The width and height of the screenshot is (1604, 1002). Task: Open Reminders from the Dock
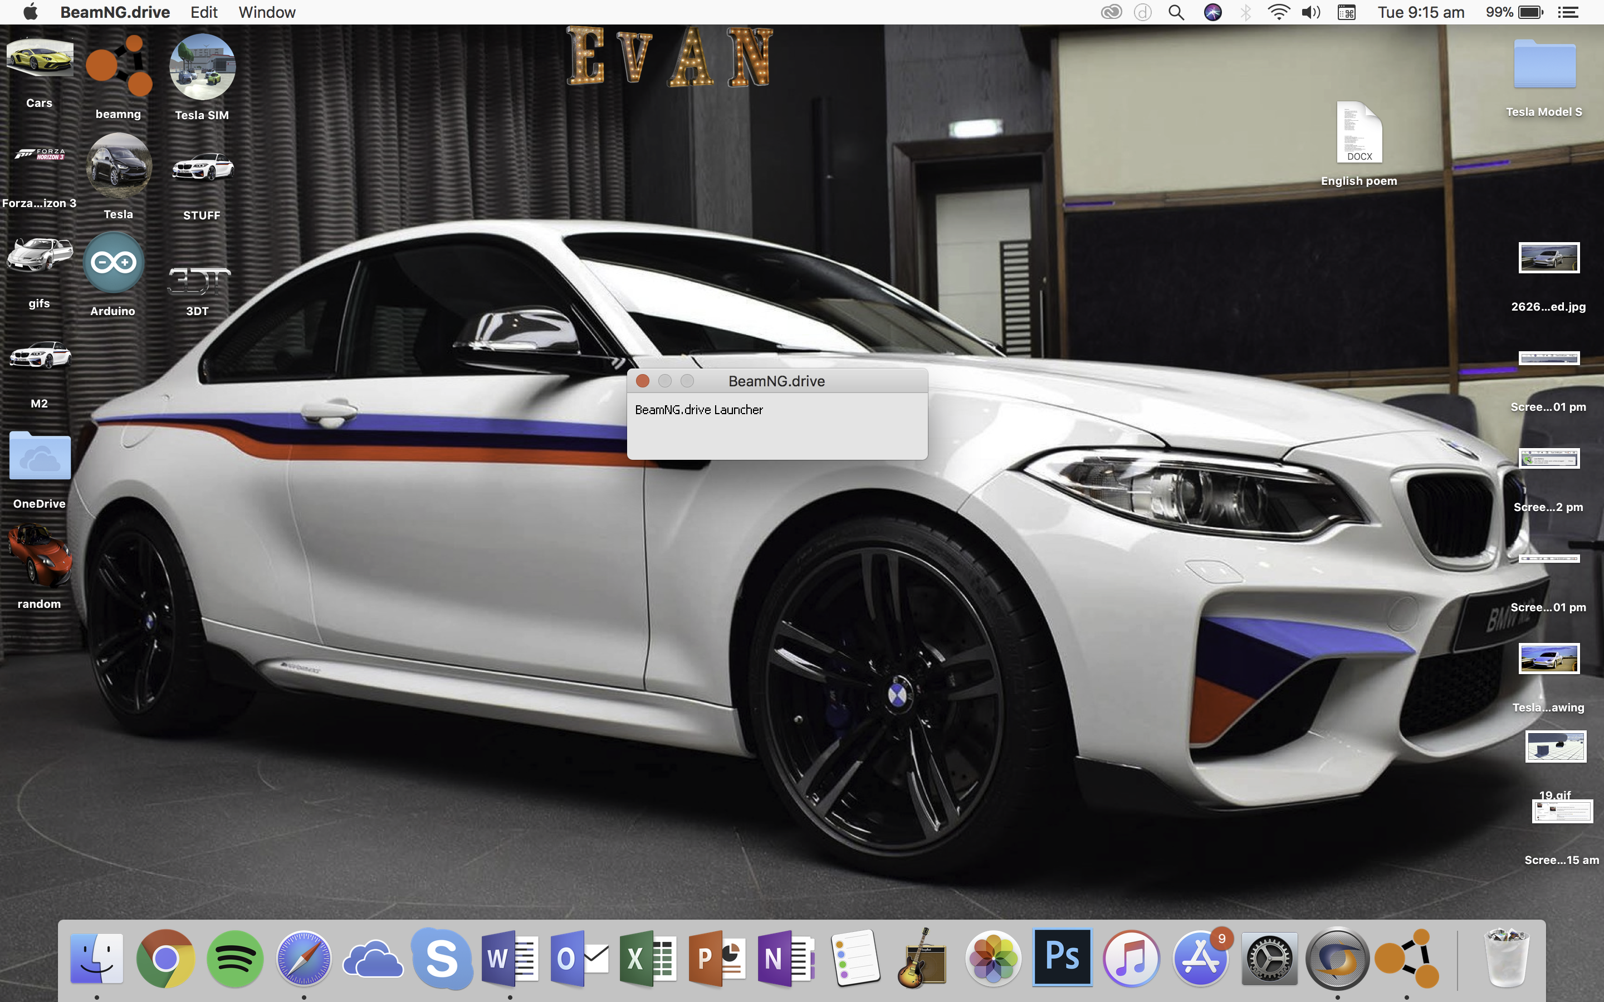click(855, 958)
